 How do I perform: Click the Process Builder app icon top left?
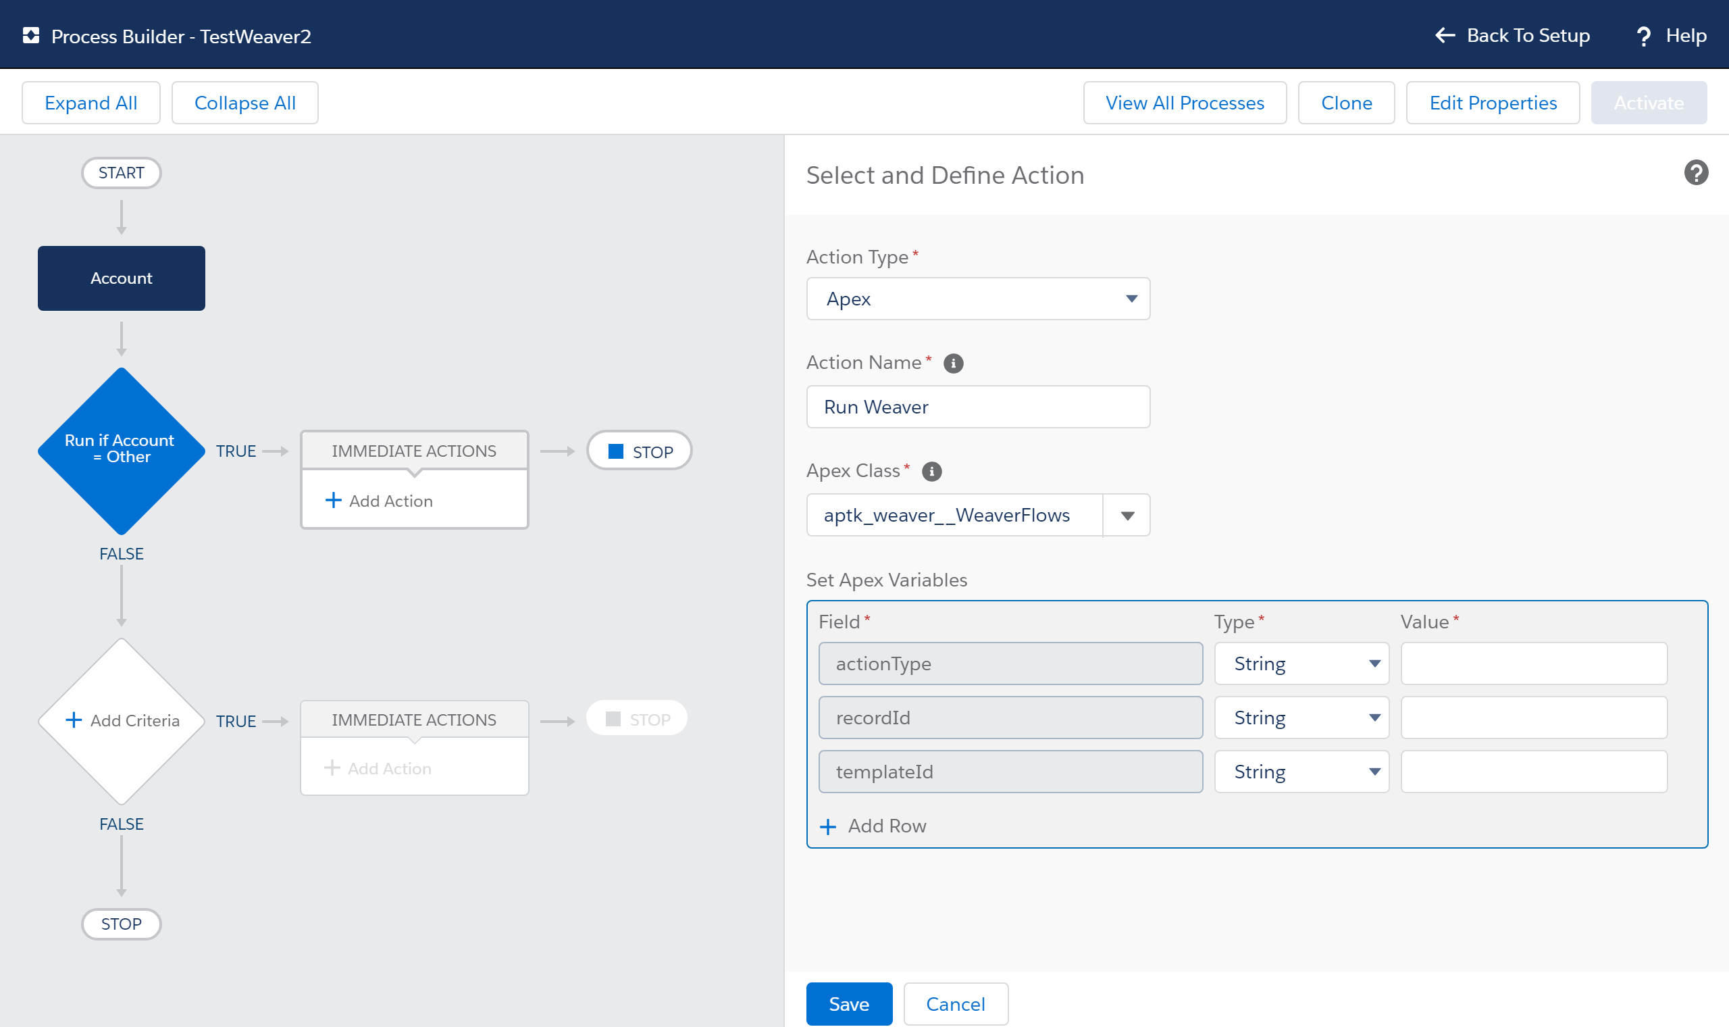(30, 34)
